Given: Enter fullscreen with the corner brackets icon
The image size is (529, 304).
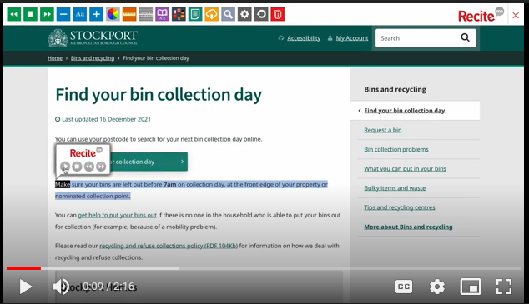Looking at the screenshot, I should [504, 287].
